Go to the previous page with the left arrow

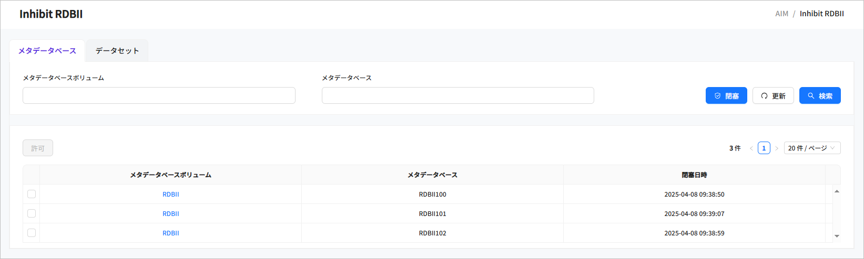point(751,148)
